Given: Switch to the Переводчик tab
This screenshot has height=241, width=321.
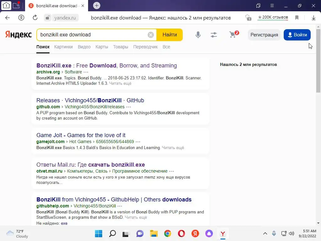Looking at the screenshot, I should tap(145, 47).
